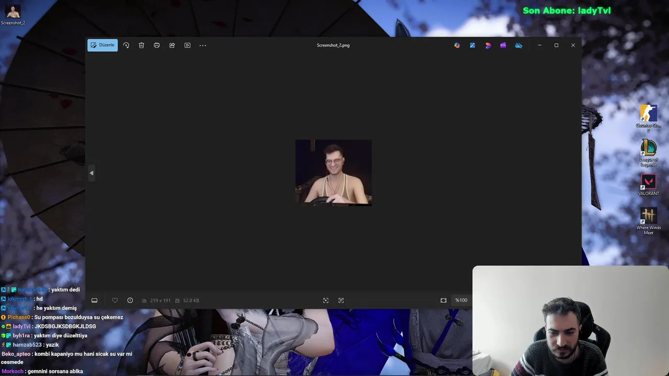Launch the Microsoft 365 icon in title bar
The height and width of the screenshot is (376, 669).
pyautogui.click(x=488, y=45)
